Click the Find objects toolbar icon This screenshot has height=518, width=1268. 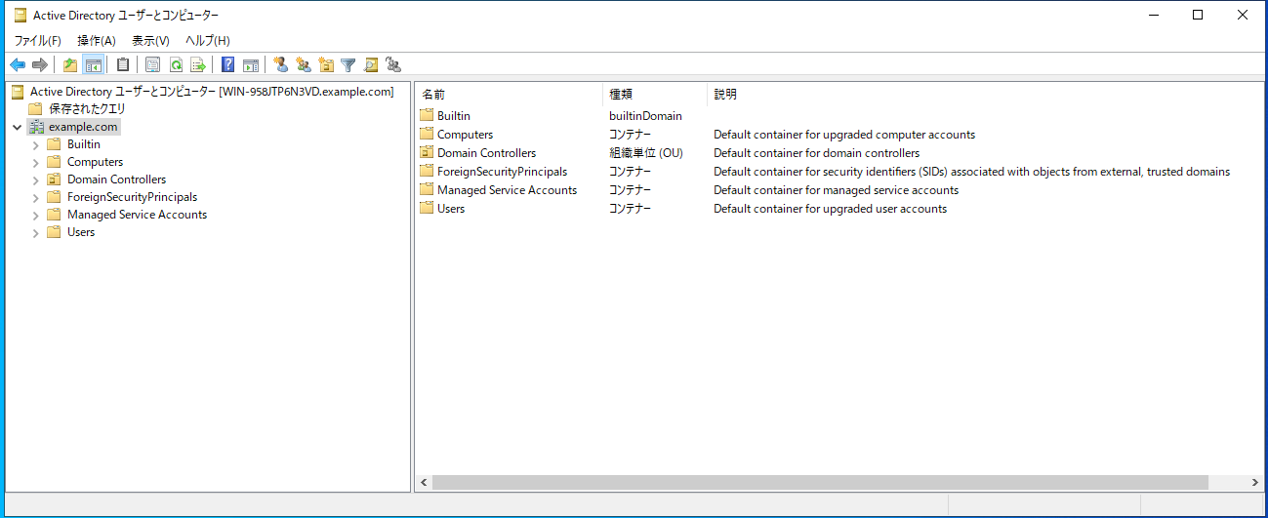coord(371,65)
